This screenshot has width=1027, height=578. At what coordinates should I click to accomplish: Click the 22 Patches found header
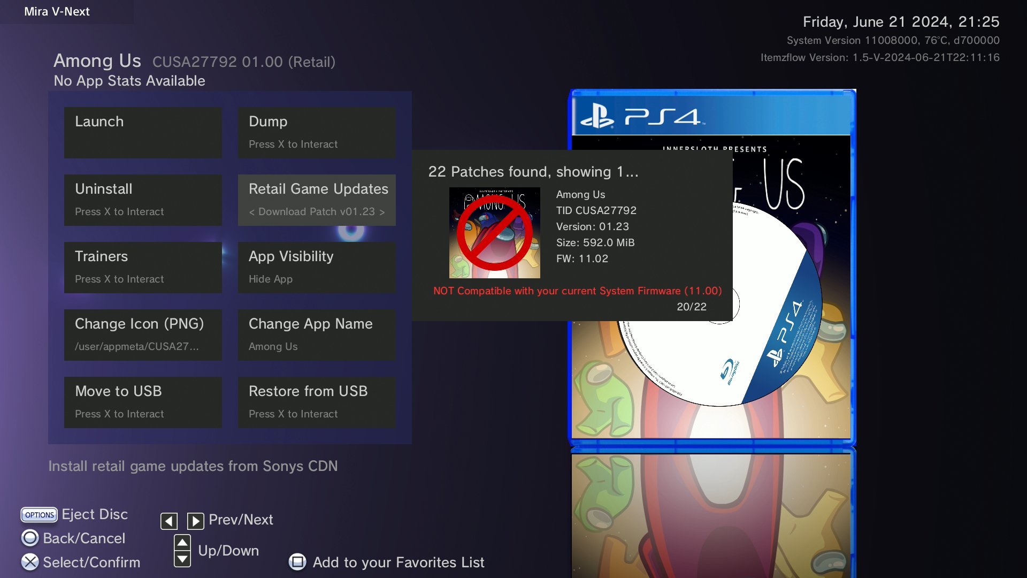tap(533, 172)
